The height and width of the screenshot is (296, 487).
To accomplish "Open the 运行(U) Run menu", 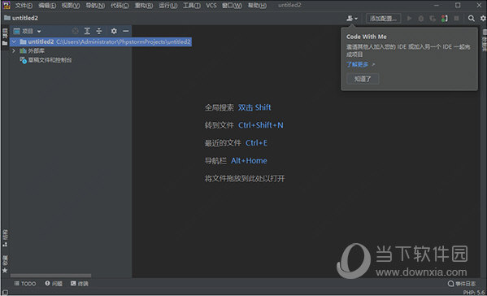I will coord(167,6).
